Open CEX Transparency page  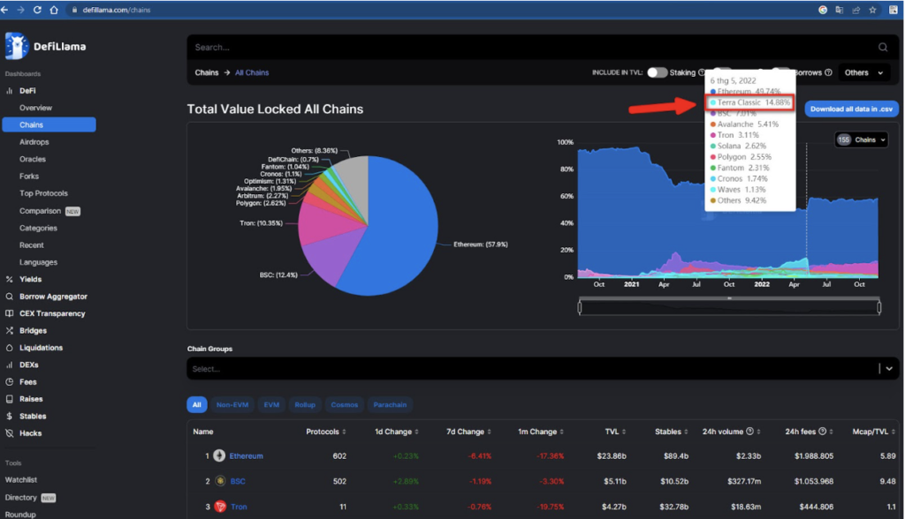pos(52,313)
